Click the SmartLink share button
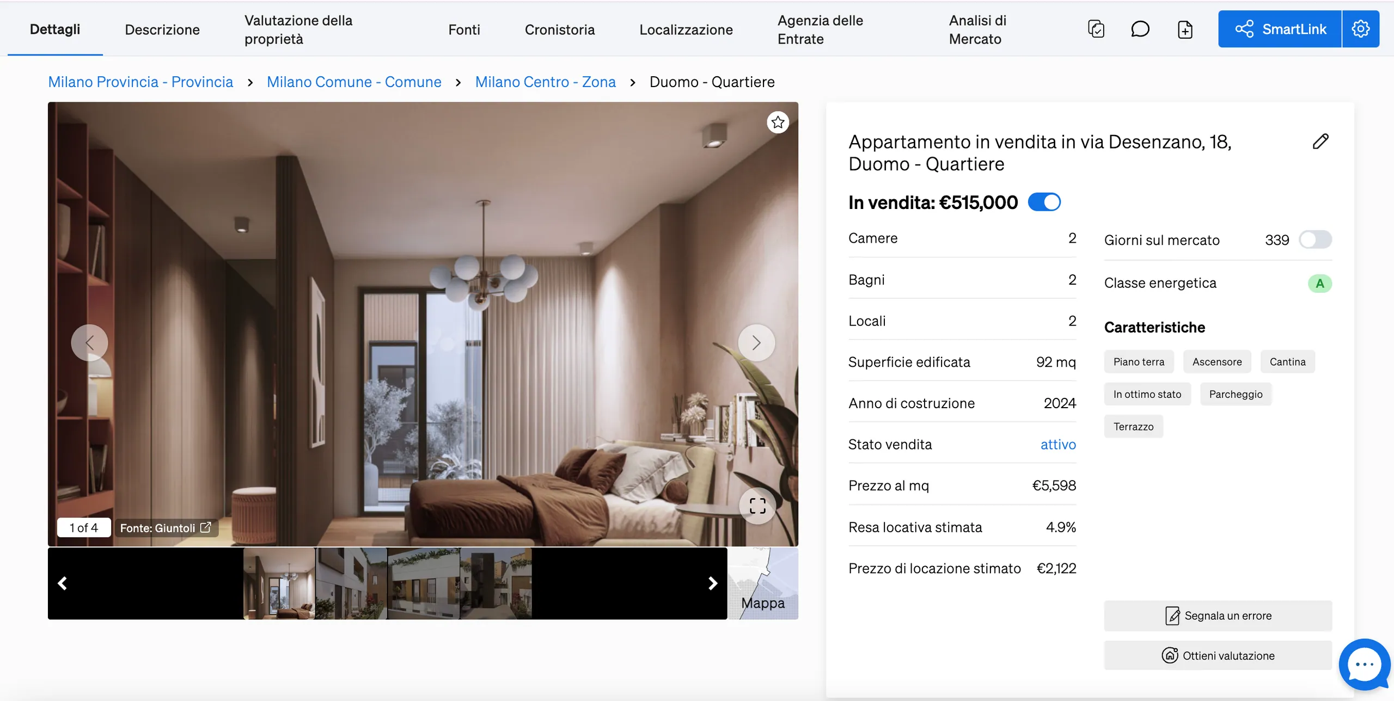Screen dimensions: 1394x701 coord(1280,29)
